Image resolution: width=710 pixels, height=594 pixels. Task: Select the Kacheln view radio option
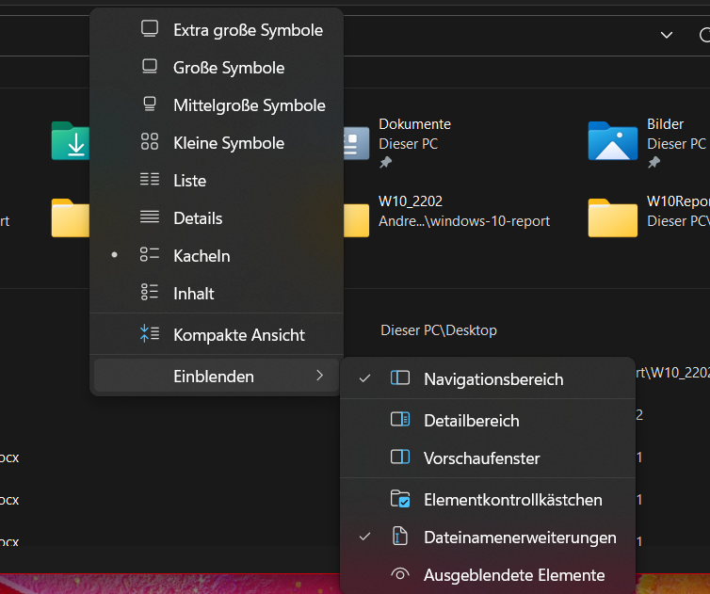(217, 255)
